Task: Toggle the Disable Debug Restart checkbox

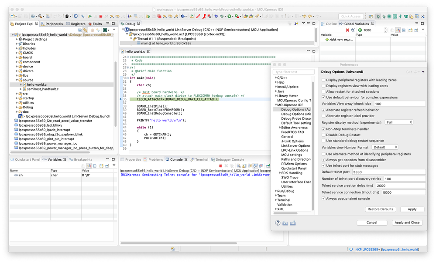Action: coord(323,135)
